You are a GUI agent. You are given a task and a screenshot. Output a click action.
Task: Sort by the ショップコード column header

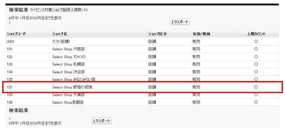click(x=16, y=34)
